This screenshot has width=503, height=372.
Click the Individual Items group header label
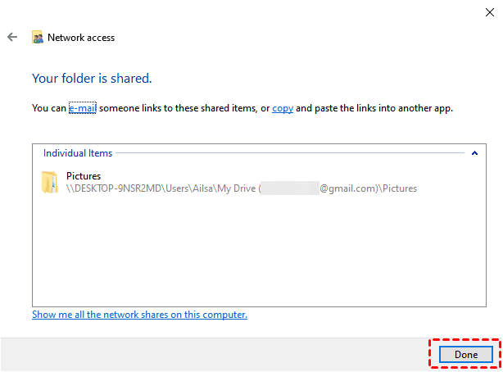pos(78,153)
